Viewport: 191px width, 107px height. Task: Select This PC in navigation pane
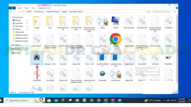click(17, 49)
